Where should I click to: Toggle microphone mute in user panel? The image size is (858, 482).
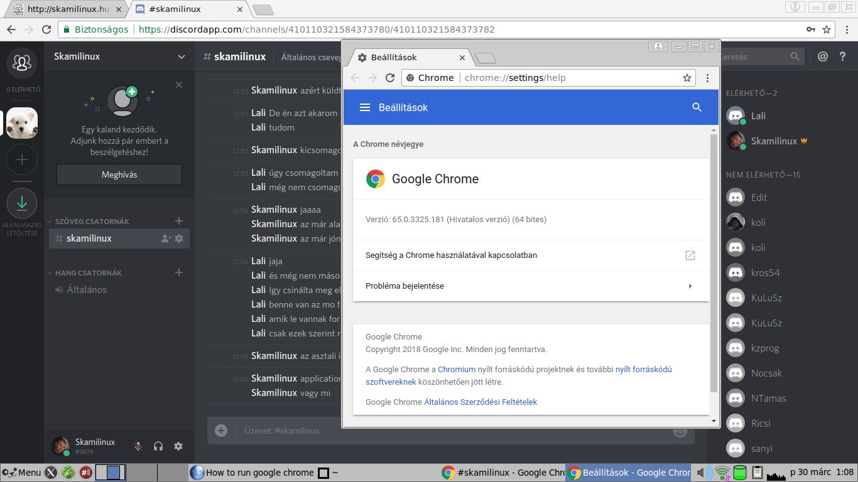coord(138,446)
